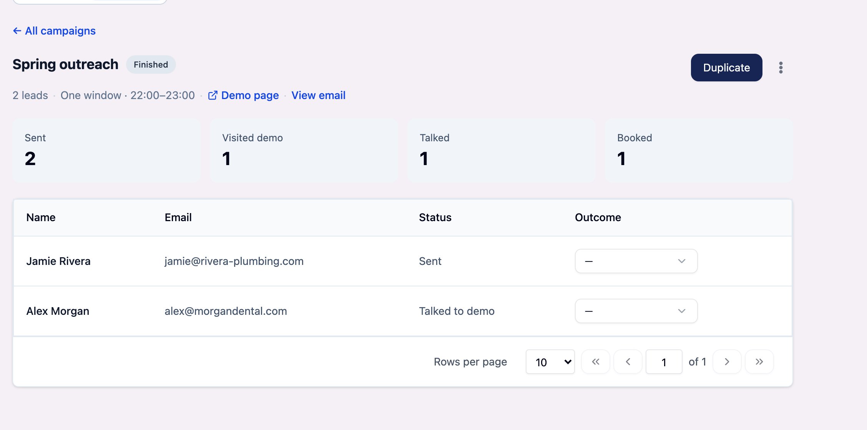
Task: Open the three-dot more options menu
Action: coord(781,68)
